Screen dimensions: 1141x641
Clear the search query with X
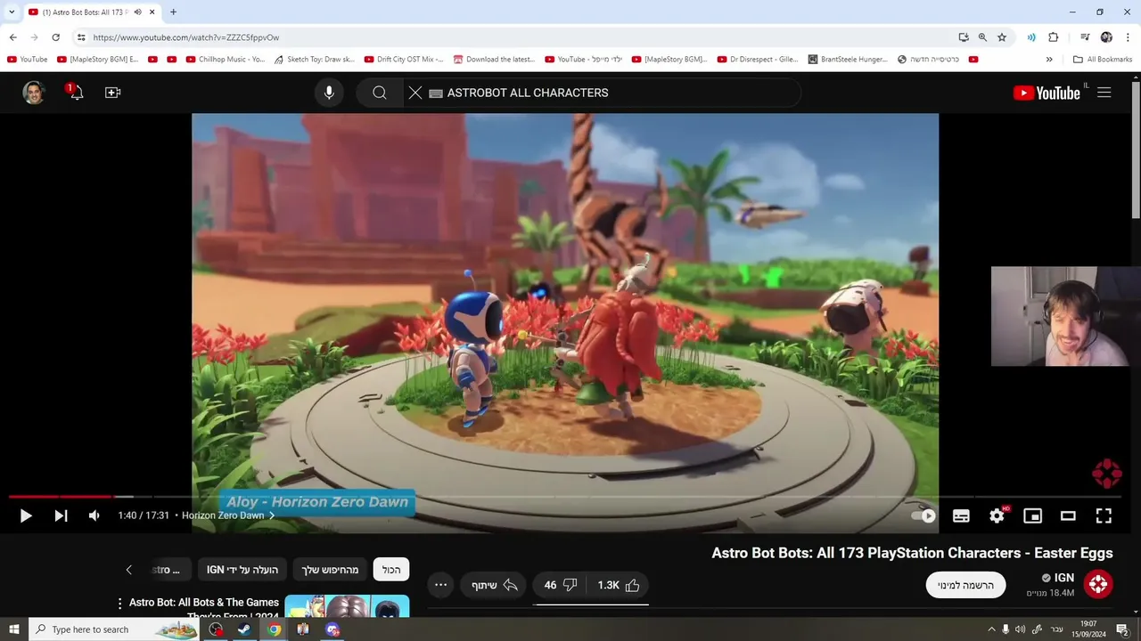(x=415, y=93)
